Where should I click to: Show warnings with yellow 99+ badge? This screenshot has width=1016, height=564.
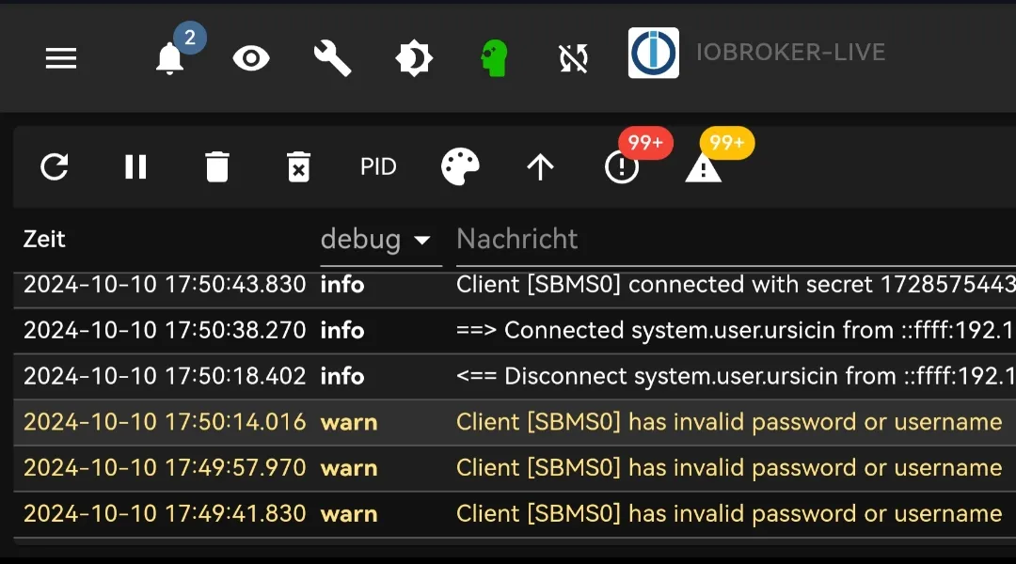coord(704,167)
